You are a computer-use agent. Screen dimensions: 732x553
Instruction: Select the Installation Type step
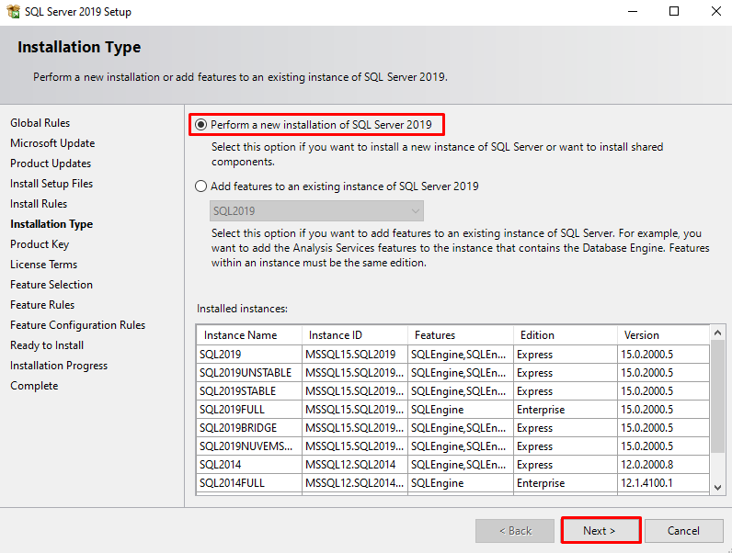[51, 224]
